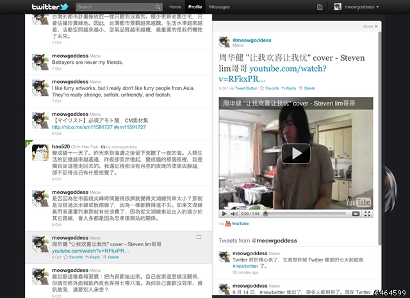Image resolution: width=410 pixels, height=298 pixels.
Task: Enter fullscreen on the video player
Action: pyautogui.click(x=367, y=214)
